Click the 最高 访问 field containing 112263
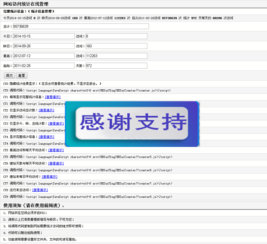The height and width of the screenshot is (244, 267). click(x=117, y=56)
